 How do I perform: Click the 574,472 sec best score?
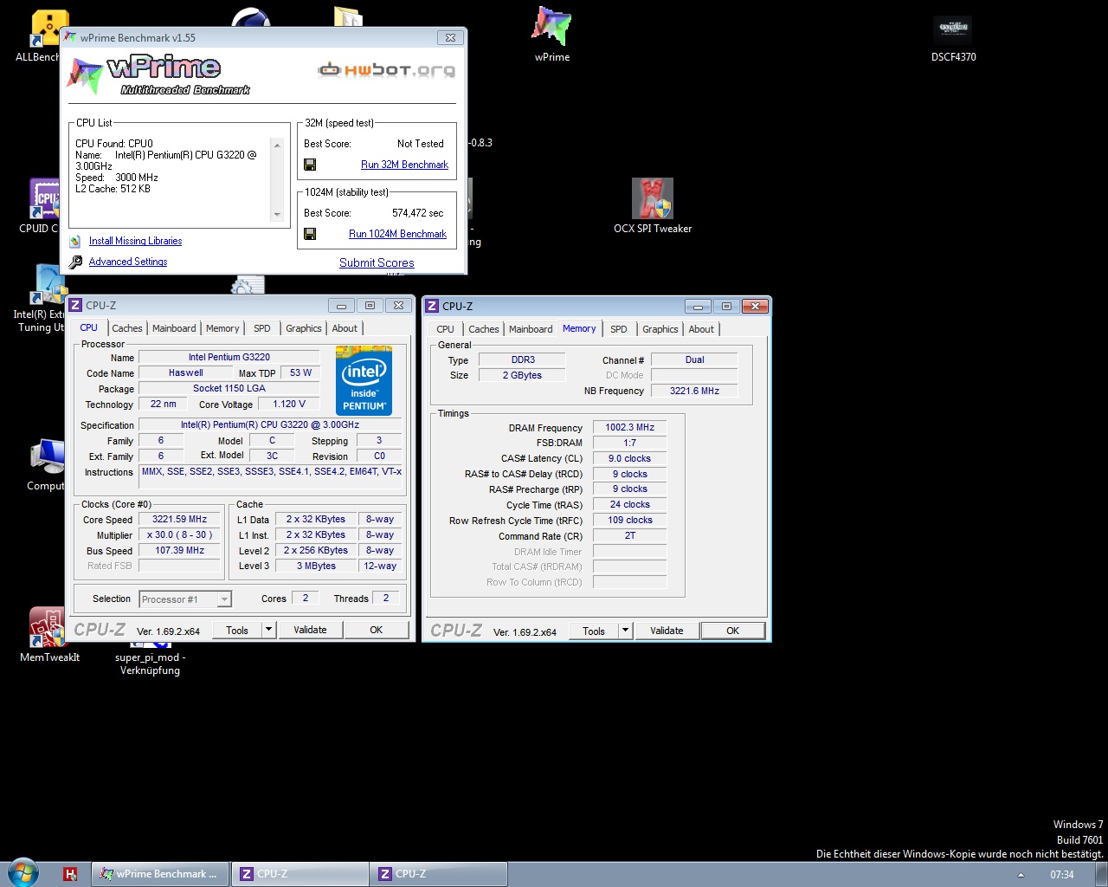(x=417, y=213)
